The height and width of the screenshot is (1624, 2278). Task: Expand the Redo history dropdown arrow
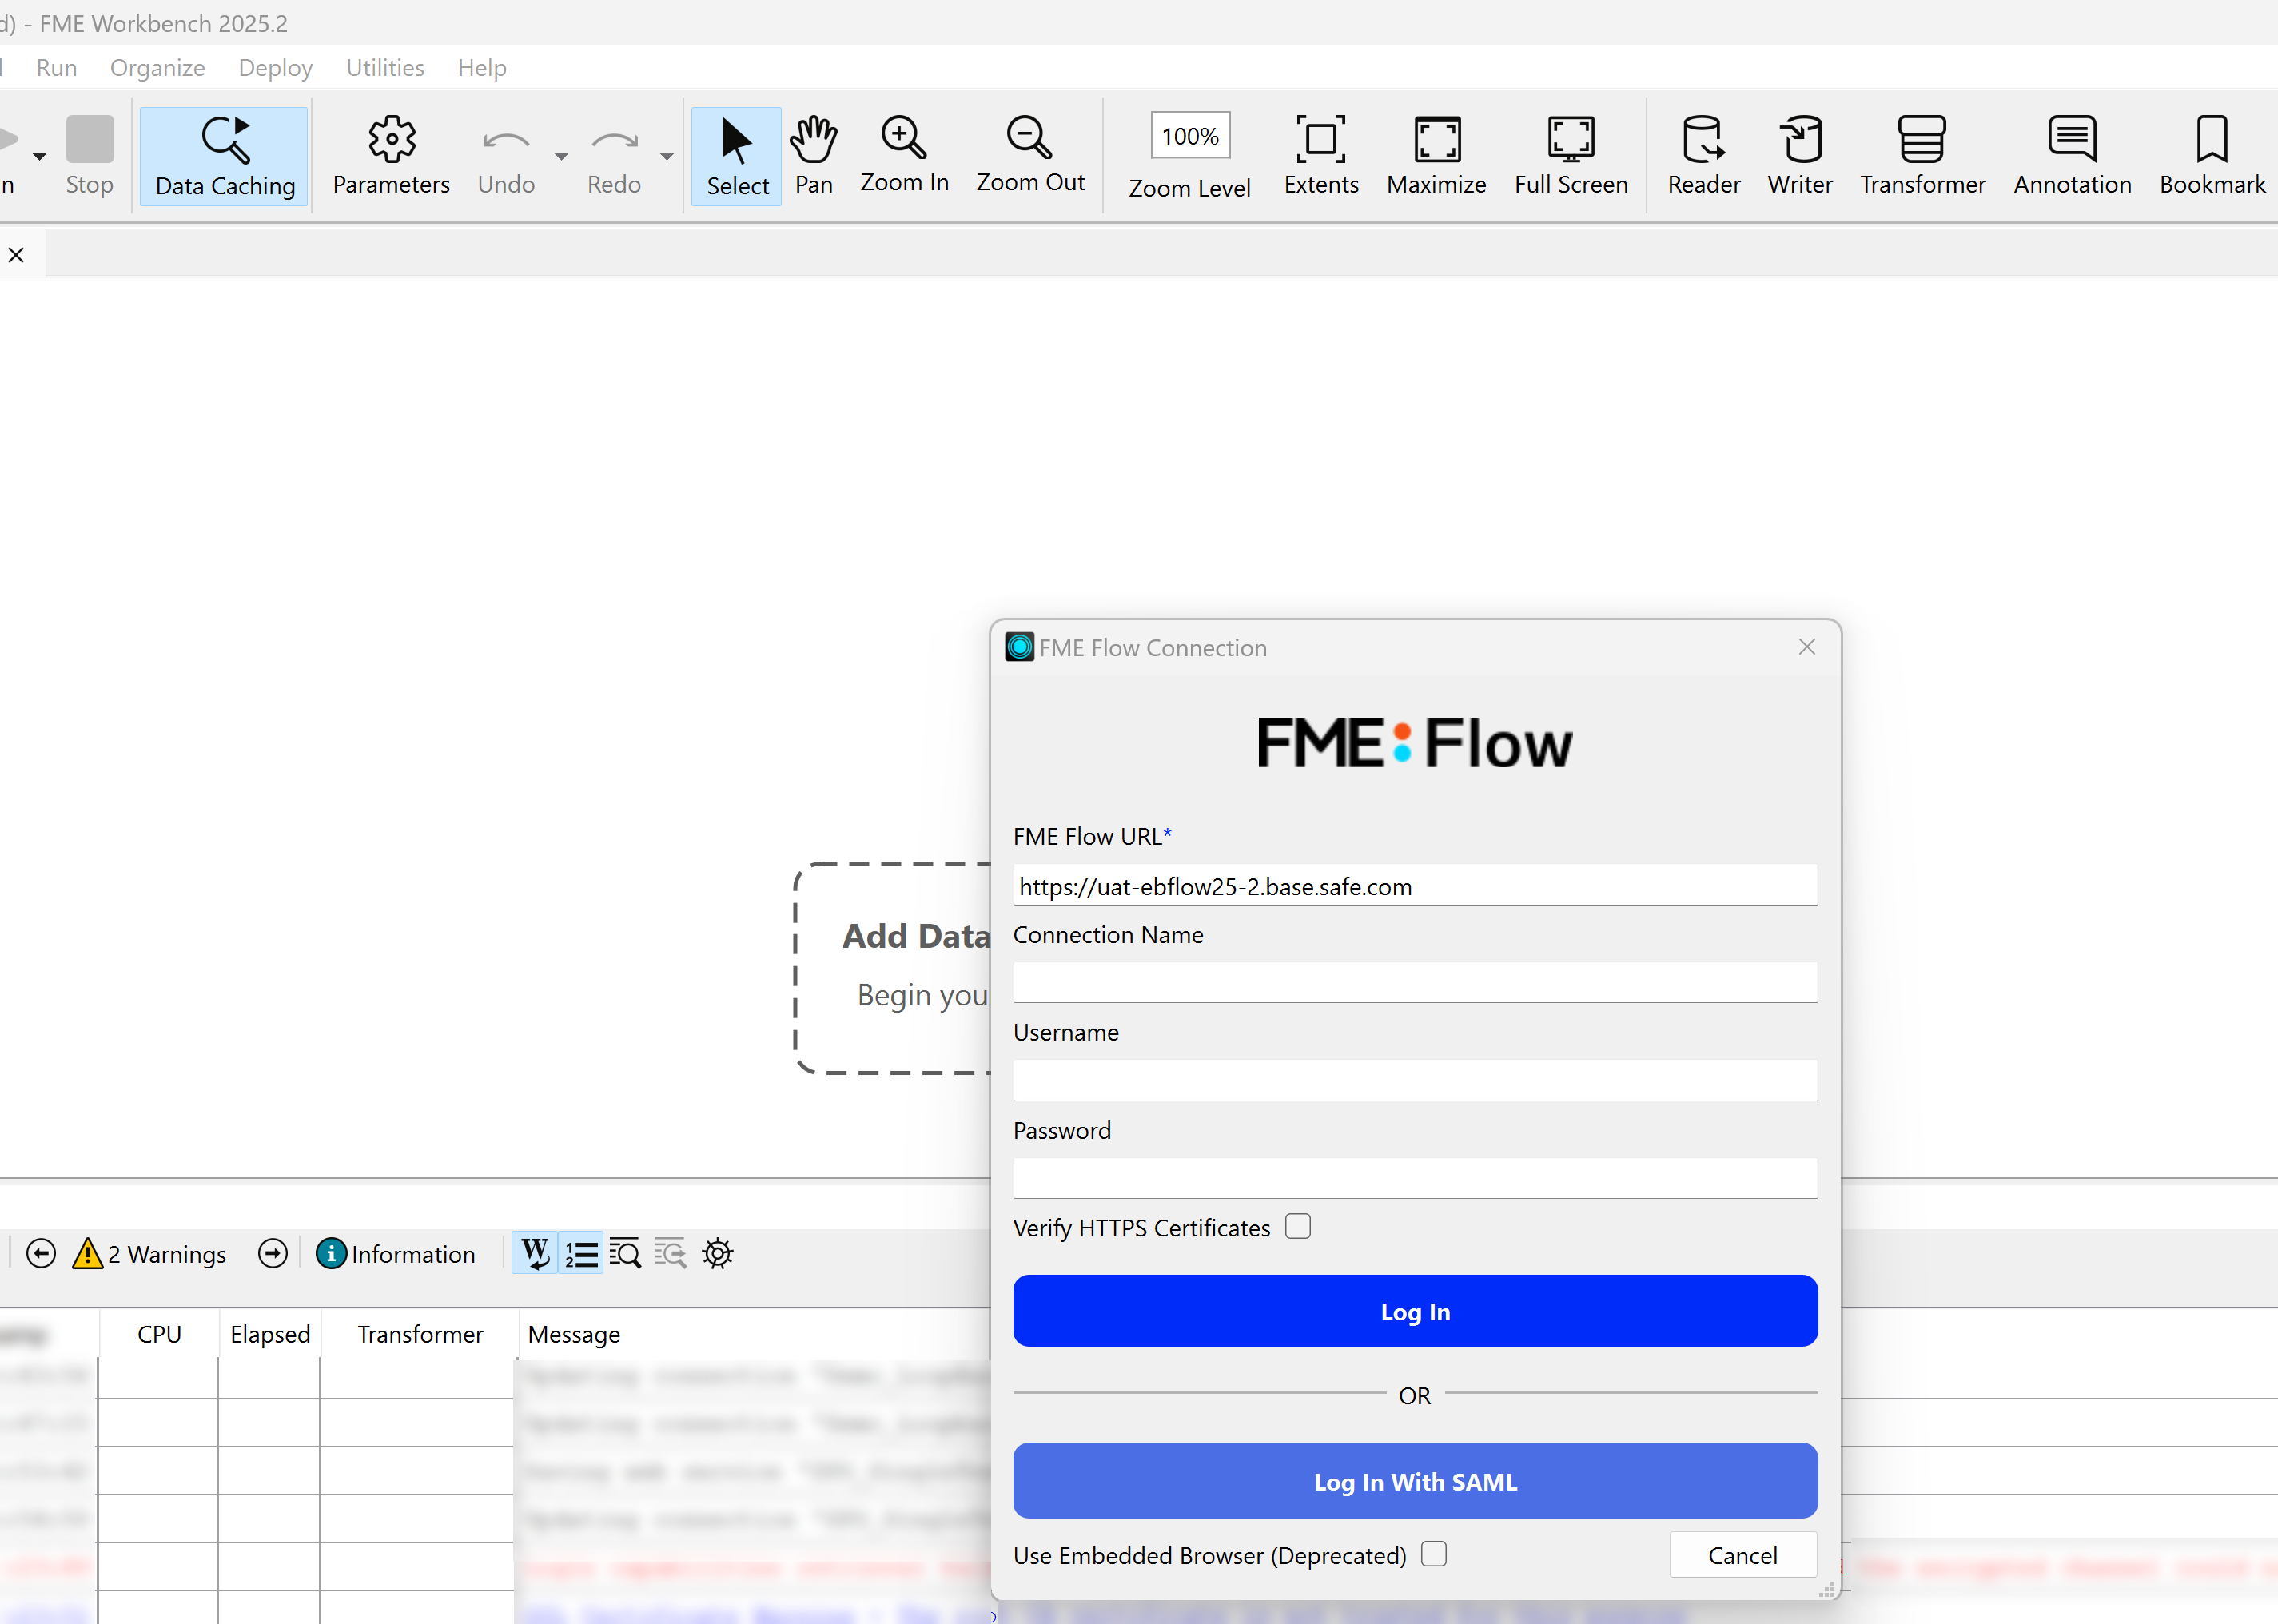(667, 157)
